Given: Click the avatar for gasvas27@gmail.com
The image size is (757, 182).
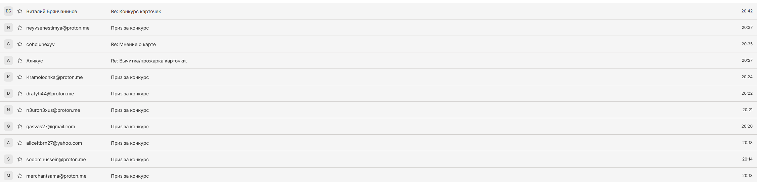Looking at the screenshot, I should coord(8,126).
